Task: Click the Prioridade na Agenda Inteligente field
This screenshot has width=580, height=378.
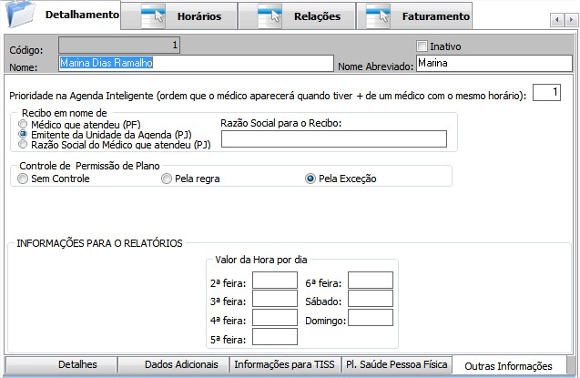Action: click(x=546, y=92)
